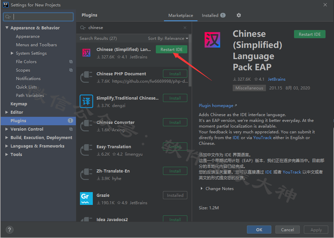Clear the chinese plugin search text
The image size is (334, 238).
click(185, 28)
